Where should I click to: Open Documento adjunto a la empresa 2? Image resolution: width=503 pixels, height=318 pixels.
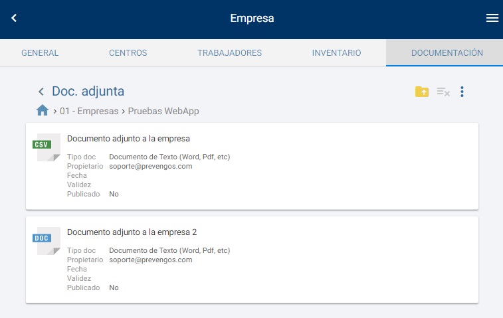point(132,232)
